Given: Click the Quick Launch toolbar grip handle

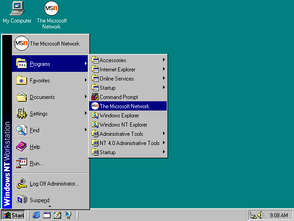Looking at the screenshot, I should (x=28, y=215).
